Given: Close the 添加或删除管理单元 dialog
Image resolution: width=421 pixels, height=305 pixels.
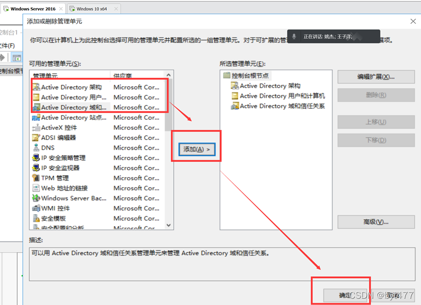Looking at the screenshot, I should point(413,21).
